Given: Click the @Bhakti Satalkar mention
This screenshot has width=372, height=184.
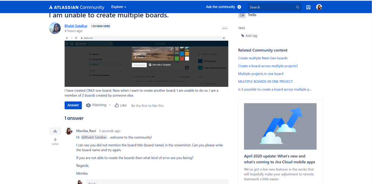Looking at the screenshot, I should click(94, 137).
